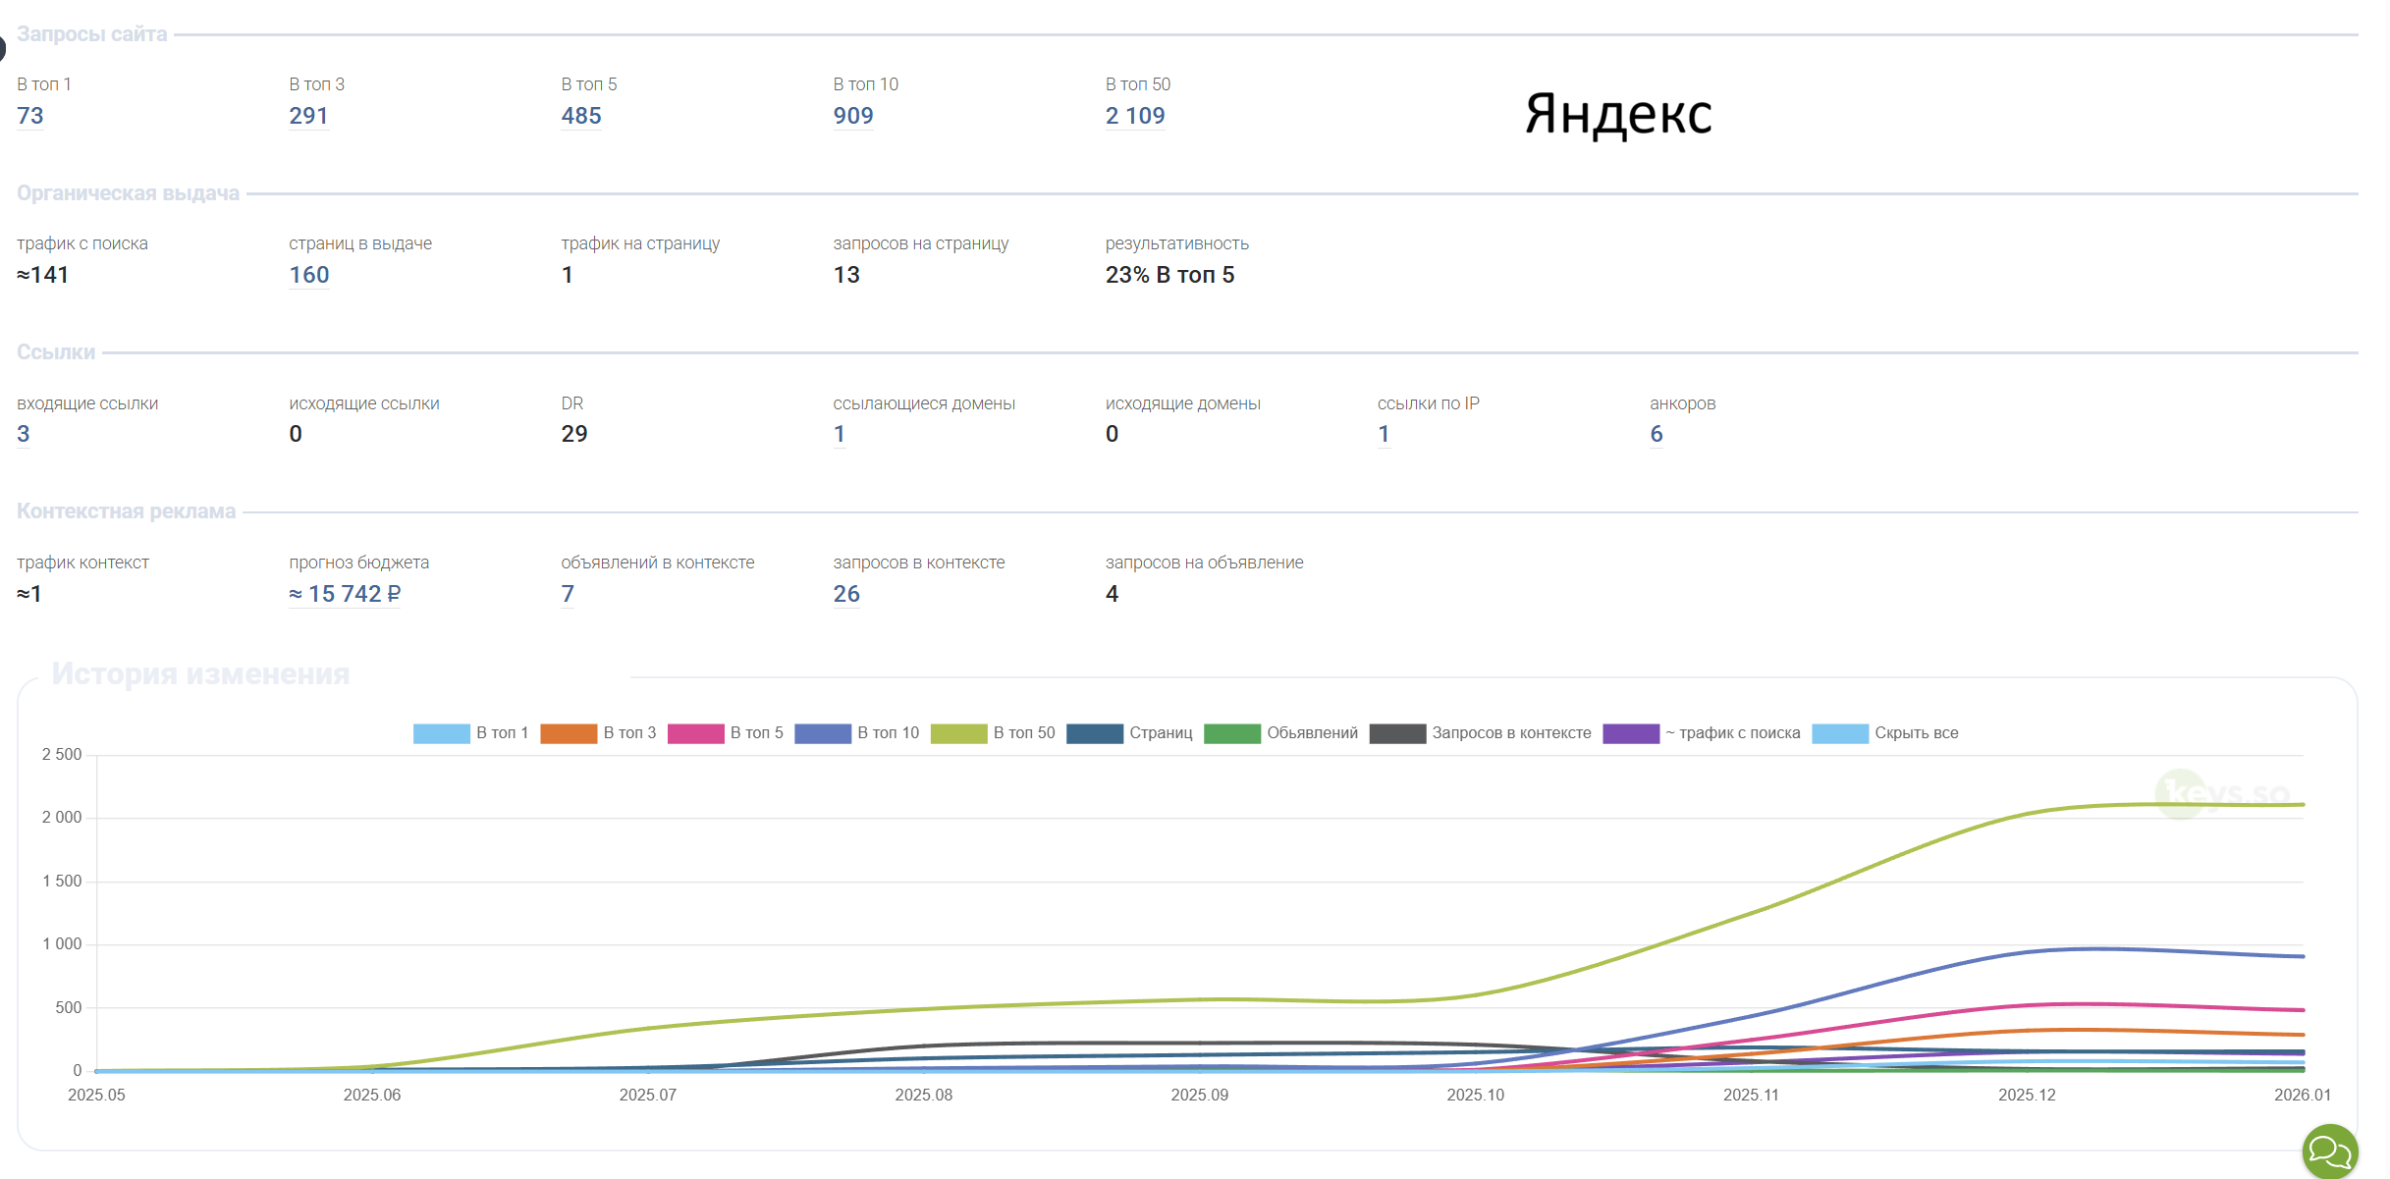Open the анкоров value 6
Viewport: 2390px width, 1179px height.
click(1657, 434)
